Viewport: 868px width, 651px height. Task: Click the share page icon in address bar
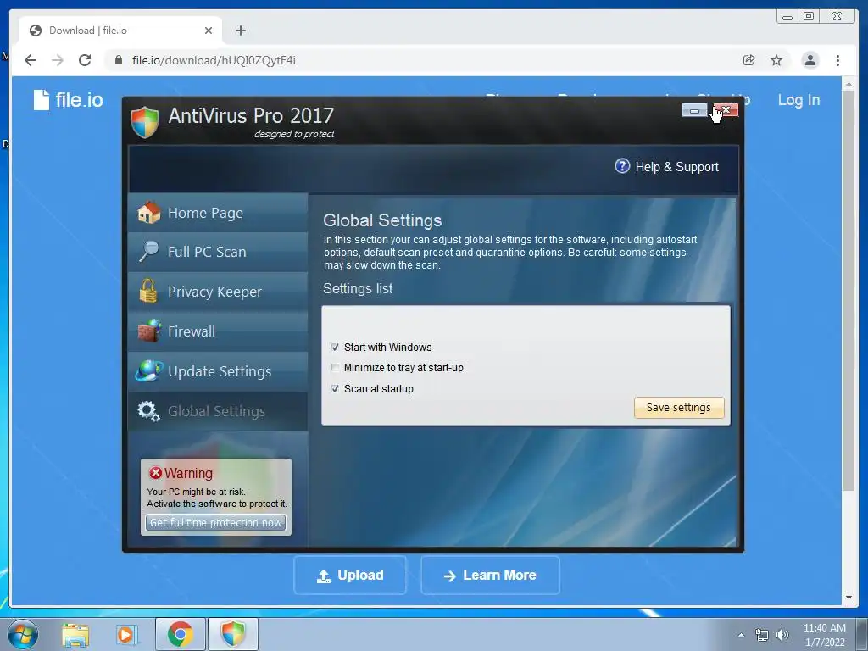click(749, 60)
